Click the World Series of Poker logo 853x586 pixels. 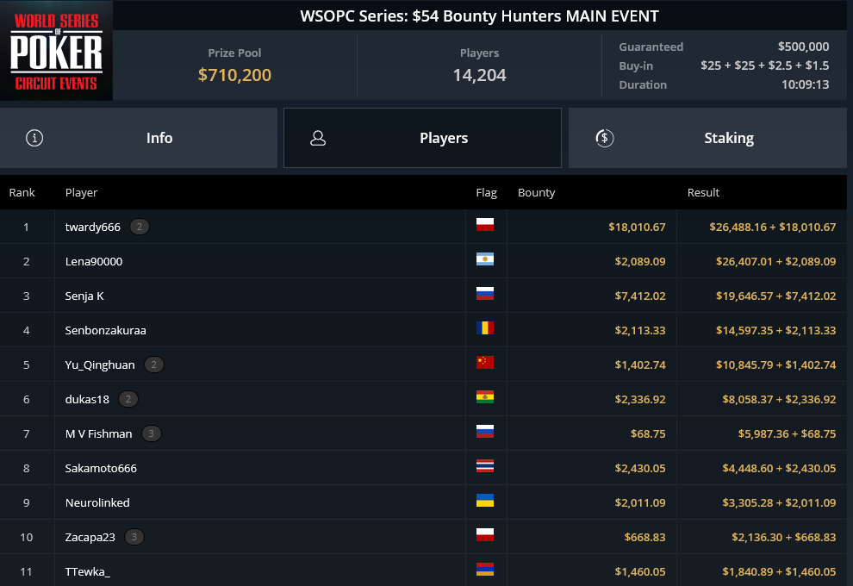click(x=56, y=50)
